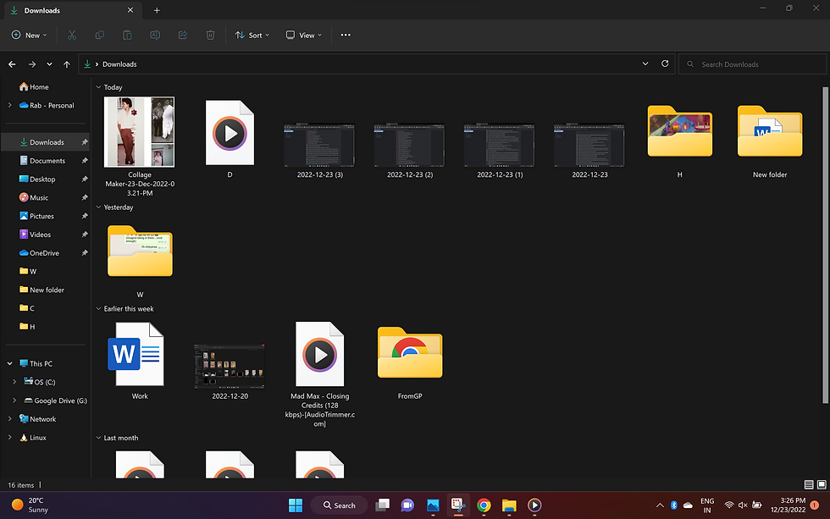The height and width of the screenshot is (519, 830).
Task: Click the Cut scissors icon in toolbar
Action: point(72,35)
